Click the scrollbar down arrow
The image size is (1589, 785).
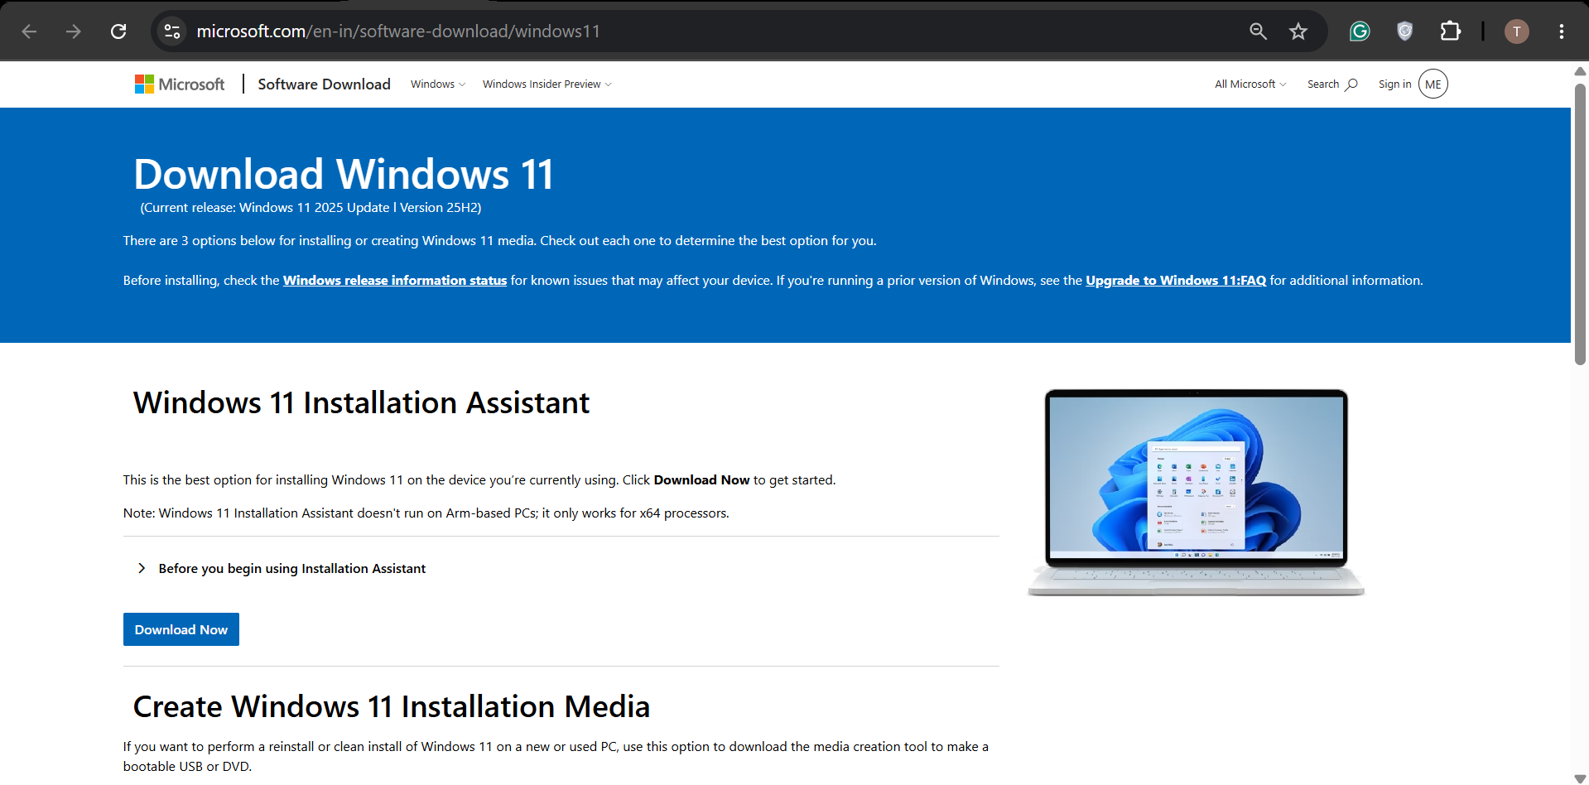coord(1580,778)
